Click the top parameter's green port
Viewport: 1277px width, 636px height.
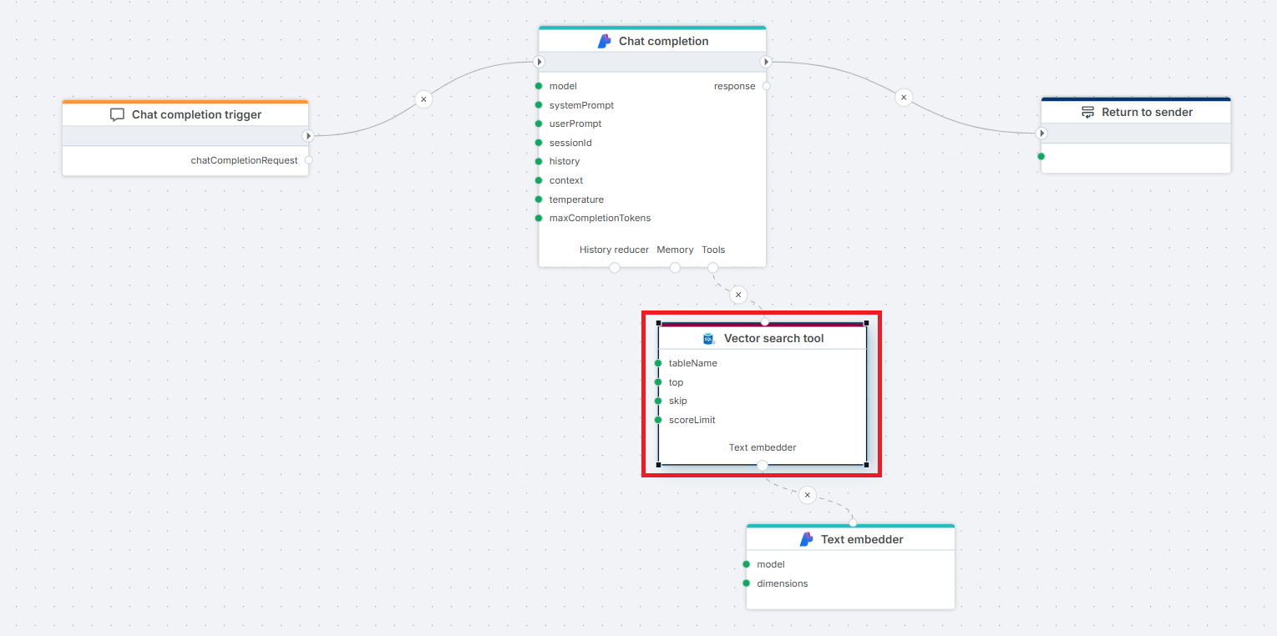pyautogui.click(x=658, y=382)
